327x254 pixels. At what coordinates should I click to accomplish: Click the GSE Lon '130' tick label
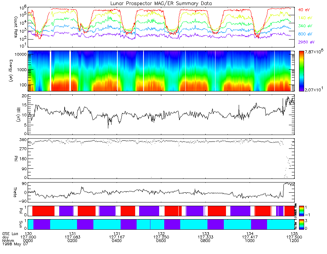28,234
